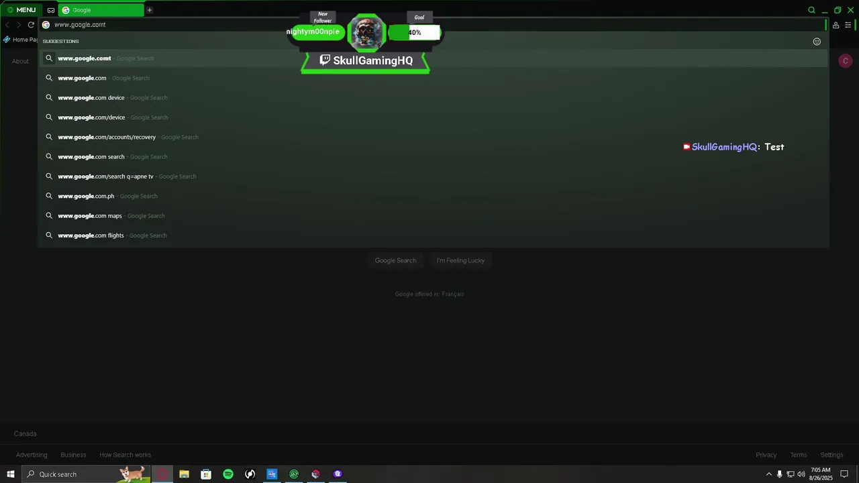This screenshot has height=483, width=859.
Task: Open the green circular taskbar app
Action: coord(294,474)
